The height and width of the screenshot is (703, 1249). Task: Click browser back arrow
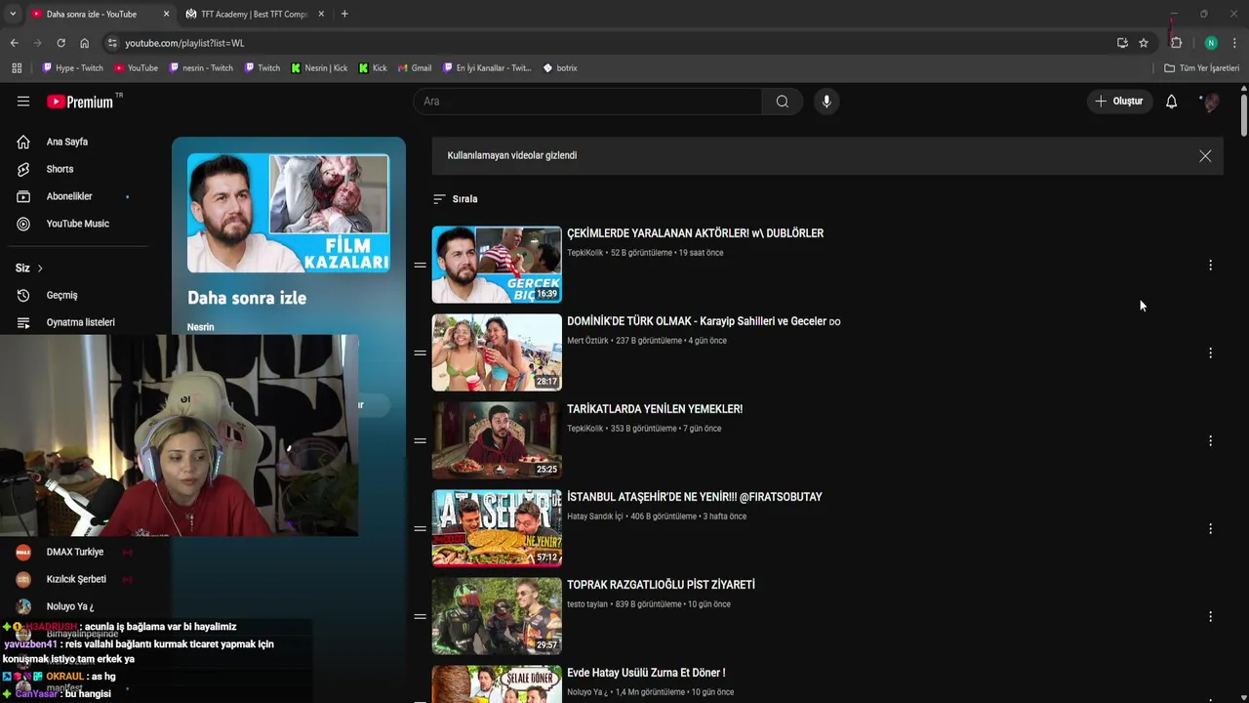point(14,43)
